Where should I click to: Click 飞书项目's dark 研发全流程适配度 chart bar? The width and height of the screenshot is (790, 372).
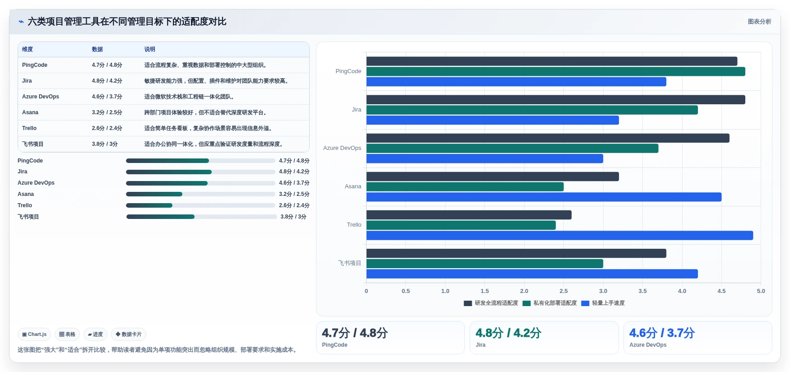click(x=516, y=253)
